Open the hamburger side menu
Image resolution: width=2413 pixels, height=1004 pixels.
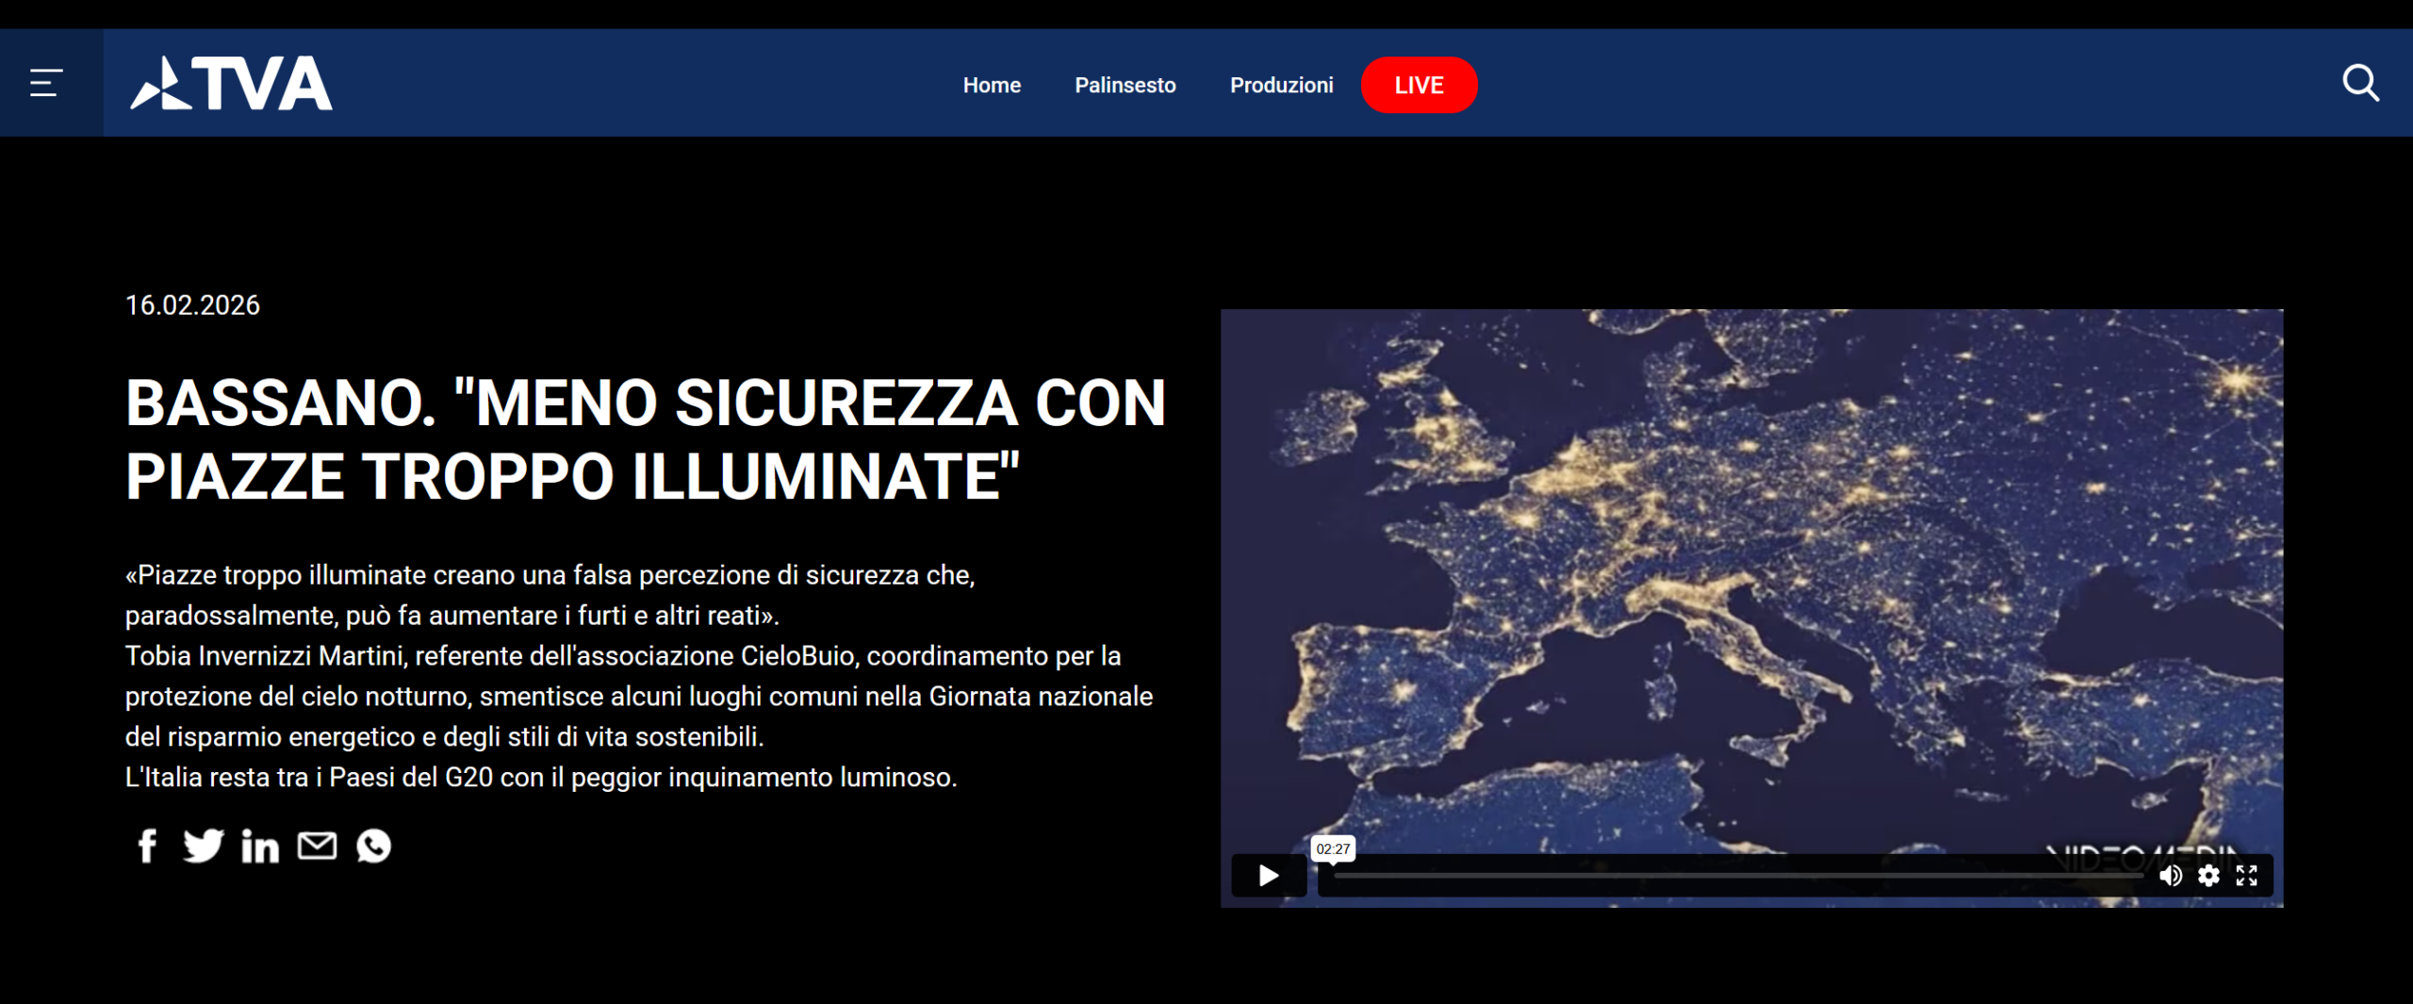click(46, 84)
